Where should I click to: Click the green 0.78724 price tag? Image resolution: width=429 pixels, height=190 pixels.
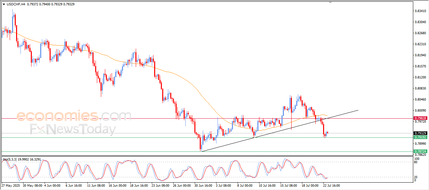tap(420, 151)
